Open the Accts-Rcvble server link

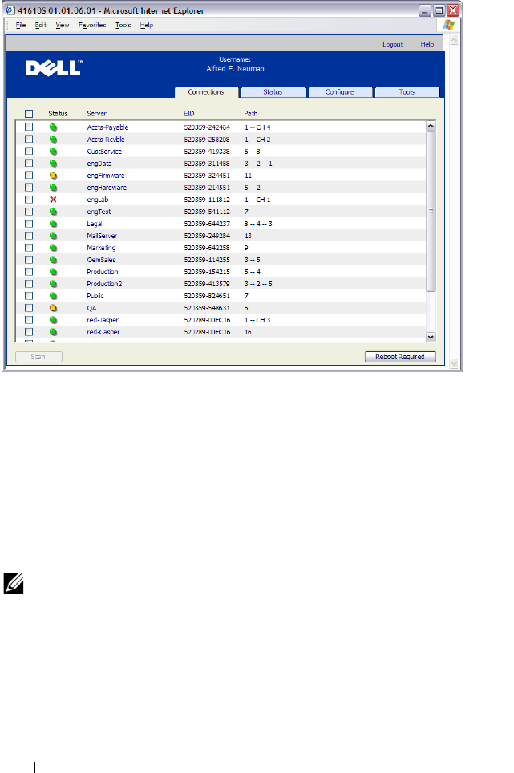(x=106, y=140)
